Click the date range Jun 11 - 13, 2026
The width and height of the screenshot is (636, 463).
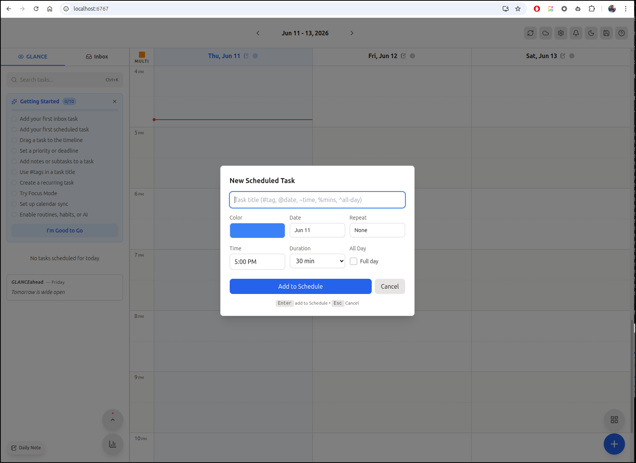[x=305, y=33]
